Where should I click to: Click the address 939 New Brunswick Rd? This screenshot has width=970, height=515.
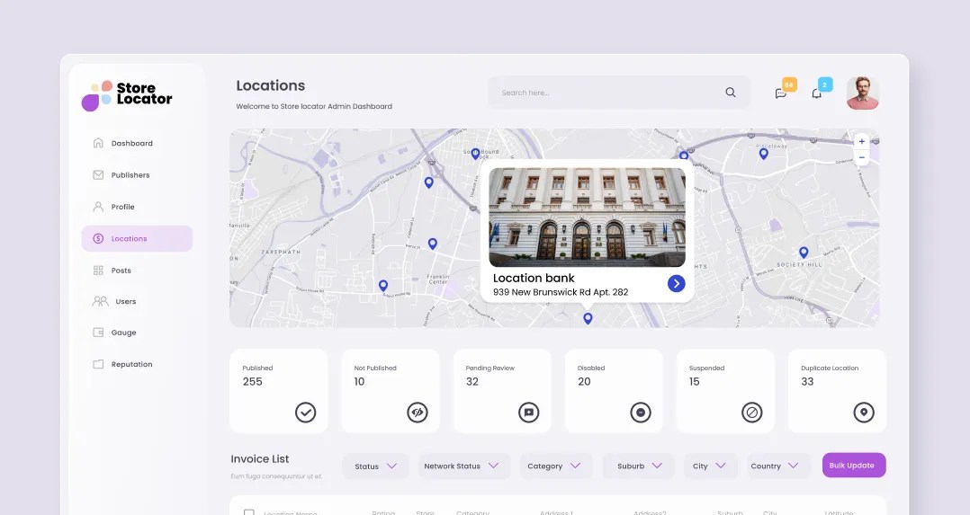click(561, 292)
